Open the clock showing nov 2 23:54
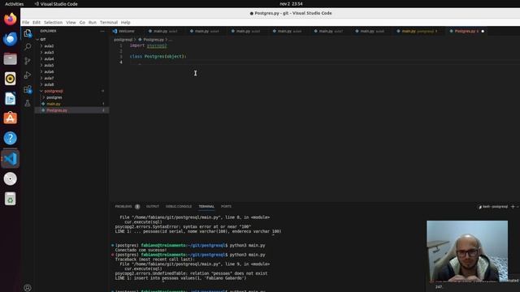Image resolution: width=520 pixels, height=292 pixels. 291,4
